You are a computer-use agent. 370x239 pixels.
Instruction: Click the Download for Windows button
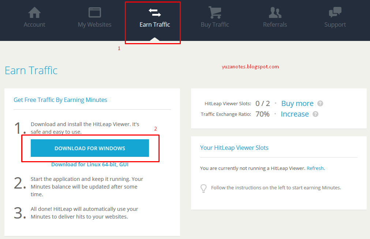coord(90,148)
